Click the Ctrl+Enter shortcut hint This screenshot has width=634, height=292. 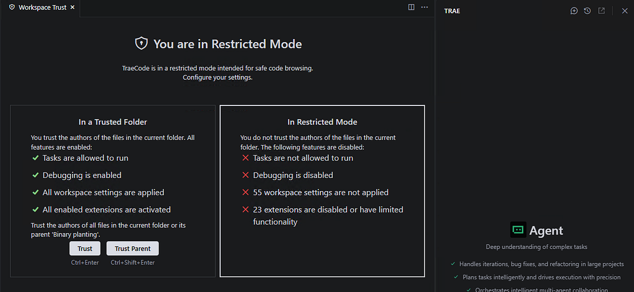pos(85,263)
